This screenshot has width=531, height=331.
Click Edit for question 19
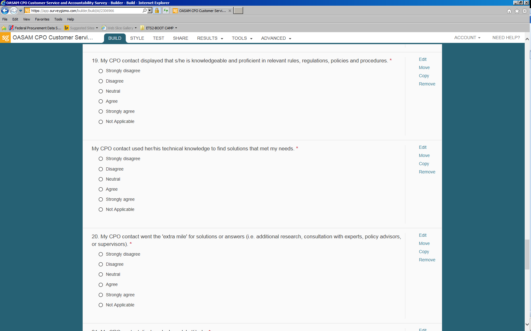(423, 59)
